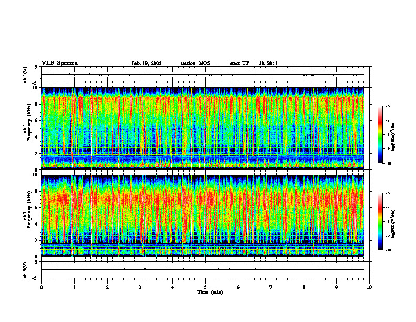
Task: Click the "-10" label on ch.2 colorbar
Action: coord(388,250)
